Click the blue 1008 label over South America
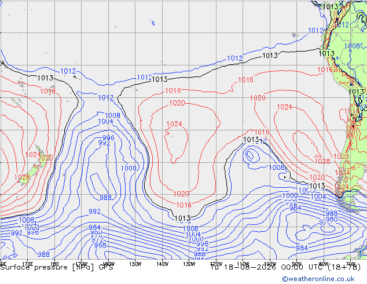Image resolution: width=367 pixels, height=284 pixels. pyautogui.click(x=352, y=46)
